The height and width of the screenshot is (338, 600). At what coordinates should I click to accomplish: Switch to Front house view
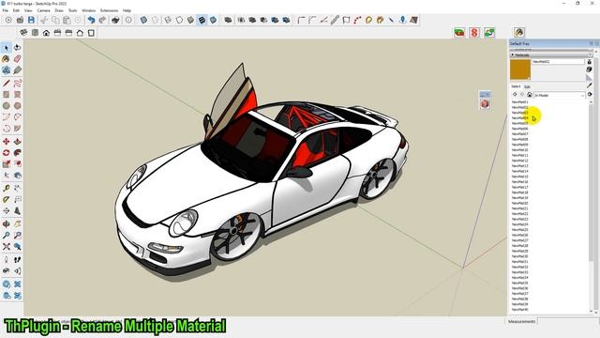click(46, 33)
